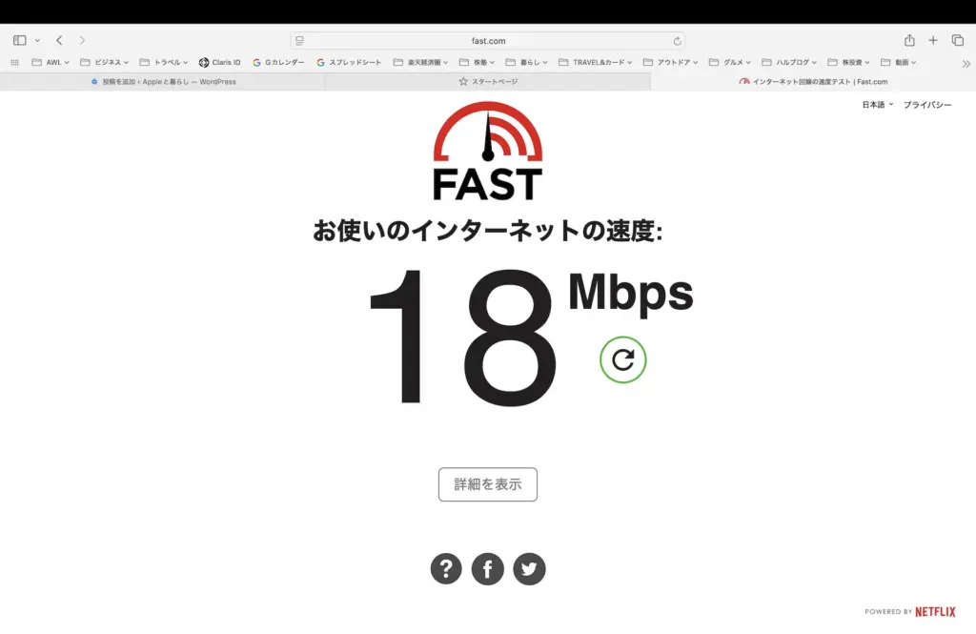The image size is (976, 634).
Task: Expand the 動画 bookmarks folder
Action: (898, 62)
